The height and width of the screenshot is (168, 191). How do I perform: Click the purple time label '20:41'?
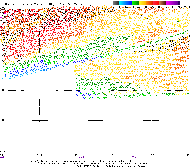[3, 157]
